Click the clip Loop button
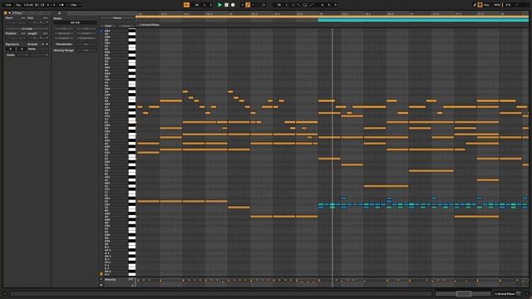The width and height of the screenshot is (532, 299). (27, 29)
